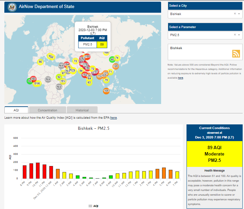
Task: Expand the Select a Parameter dropdown arrow
Action: coord(239,35)
